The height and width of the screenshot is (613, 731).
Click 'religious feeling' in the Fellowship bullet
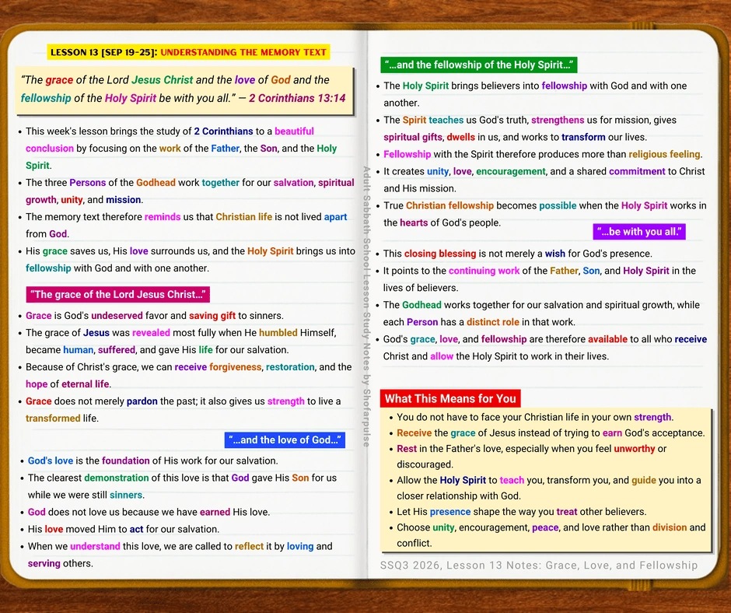pyautogui.click(x=664, y=154)
